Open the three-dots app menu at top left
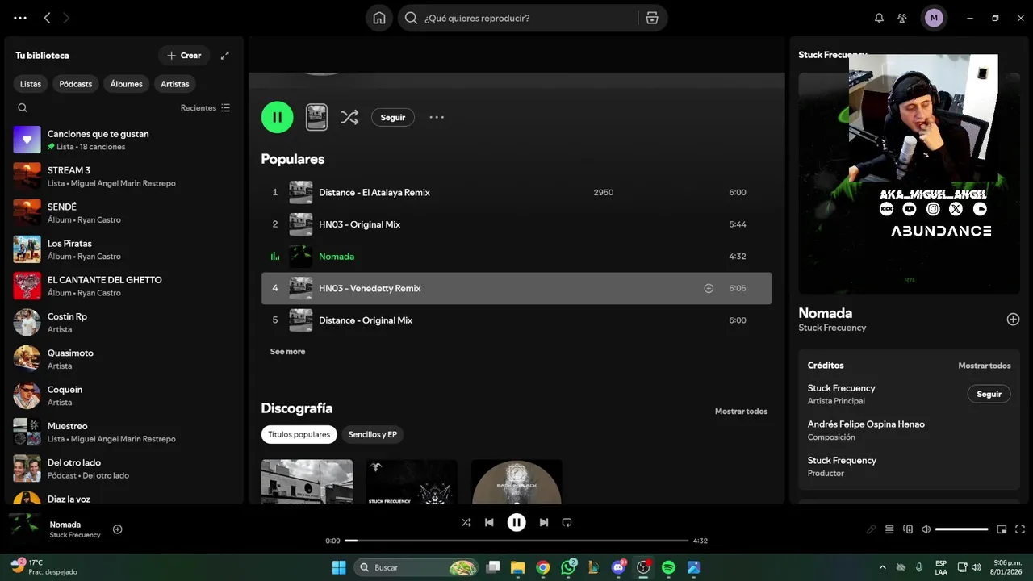The width and height of the screenshot is (1033, 581). 20,18
